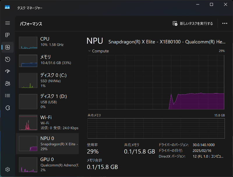Select the Startup apps view icon
Image resolution: width=233 pixels, height=177 pixels.
click(x=8, y=71)
